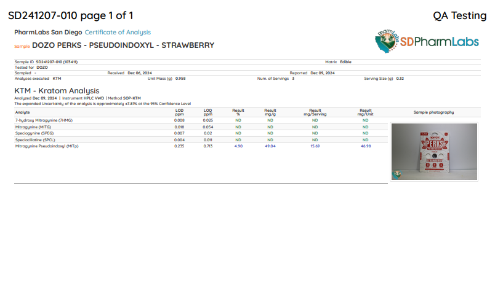The image size is (495, 285).
Task: Click LOD value '0.235' for MITp
Action: [x=179, y=146]
